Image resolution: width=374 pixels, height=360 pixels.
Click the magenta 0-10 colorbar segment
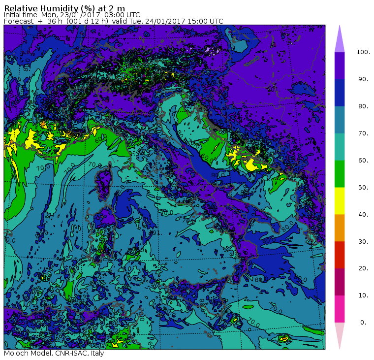coord(340,309)
